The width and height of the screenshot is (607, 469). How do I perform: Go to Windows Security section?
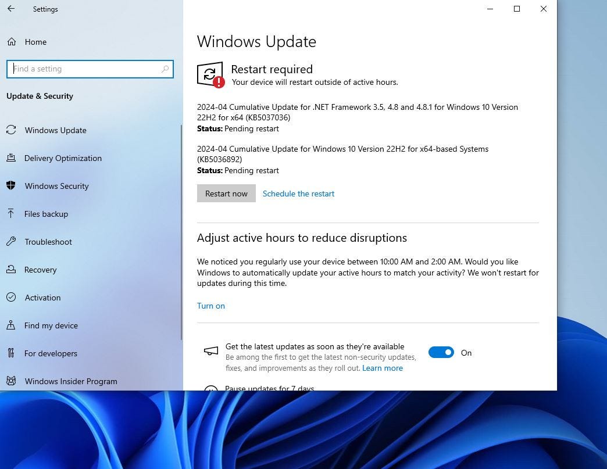tap(57, 186)
